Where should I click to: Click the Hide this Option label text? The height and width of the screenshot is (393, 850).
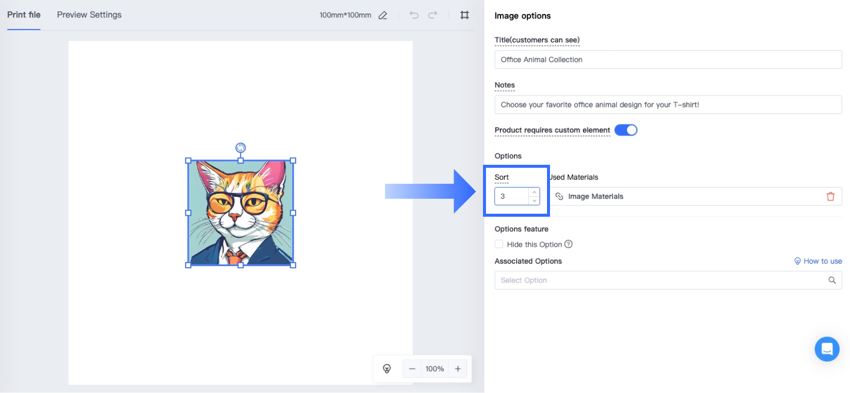tap(534, 244)
